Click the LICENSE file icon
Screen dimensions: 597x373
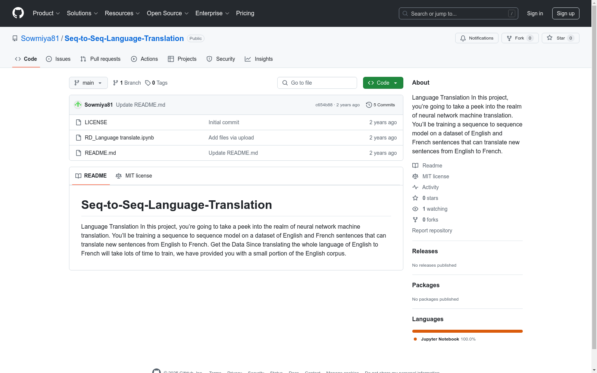point(78,122)
